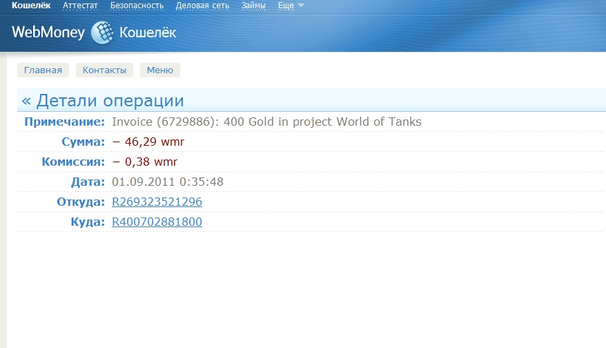The height and width of the screenshot is (348, 606).
Task: Click the Главная button
Action: pos(43,70)
